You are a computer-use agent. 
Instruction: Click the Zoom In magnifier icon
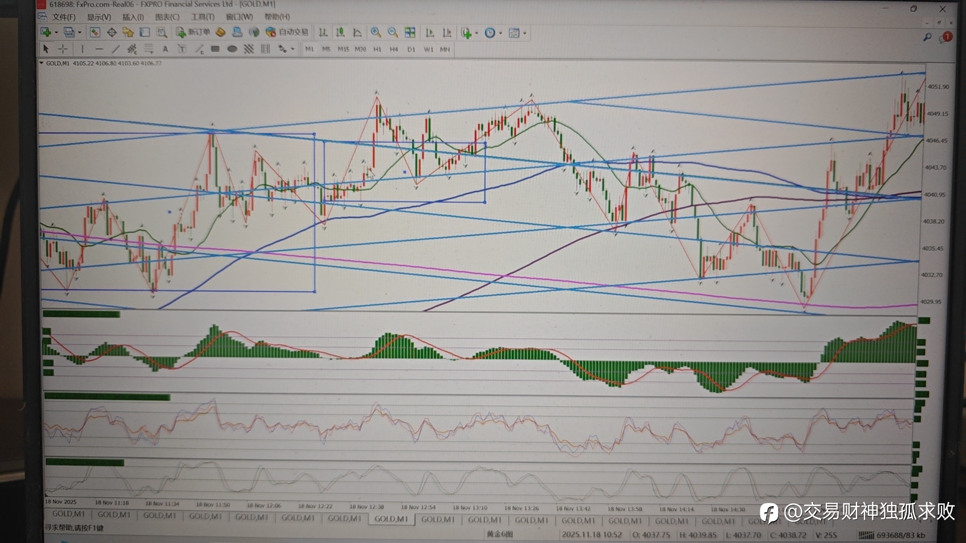click(375, 33)
